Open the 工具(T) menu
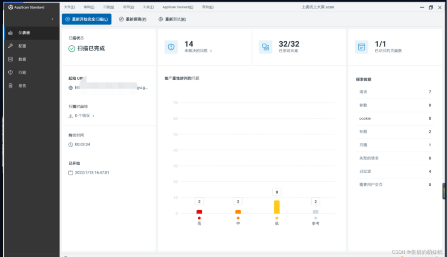Viewport: 447px width, 257px height. coord(148,7)
